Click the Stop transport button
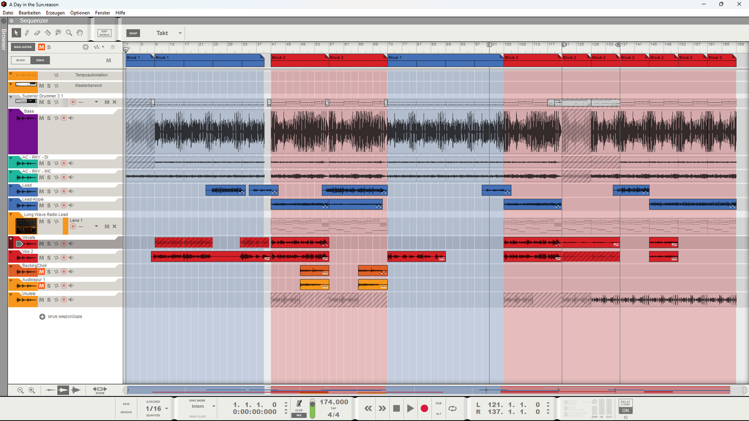 click(396, 408)
